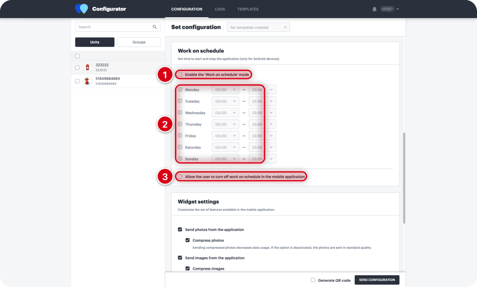Open the 'No templates created' dropdown
The image size is (477, 287).
258,27
